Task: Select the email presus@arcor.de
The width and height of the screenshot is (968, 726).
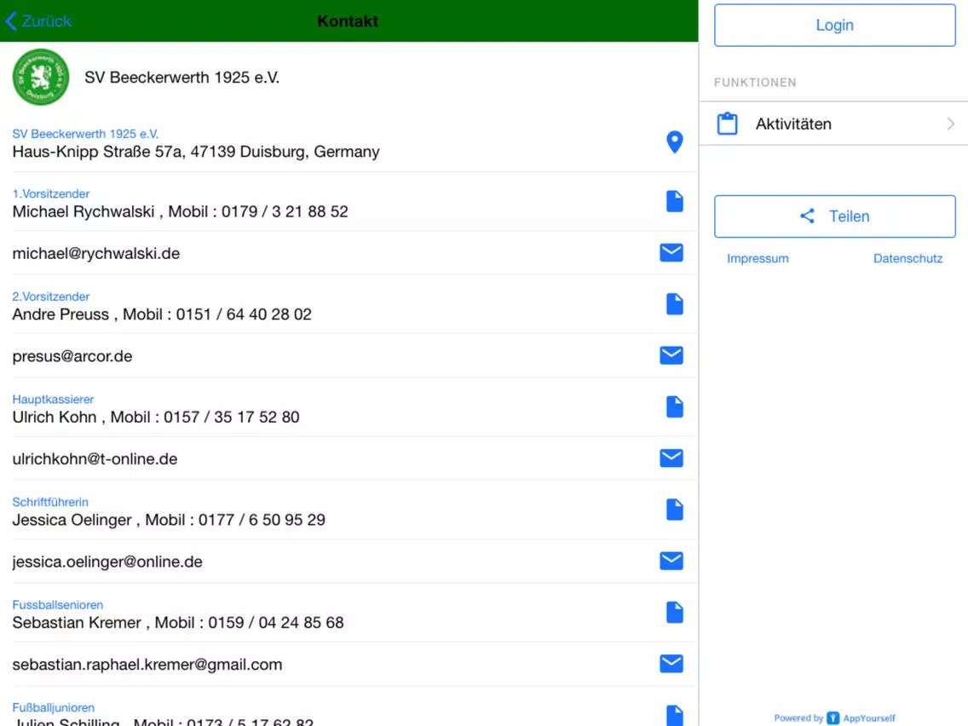Action: (x=72, y=356)
